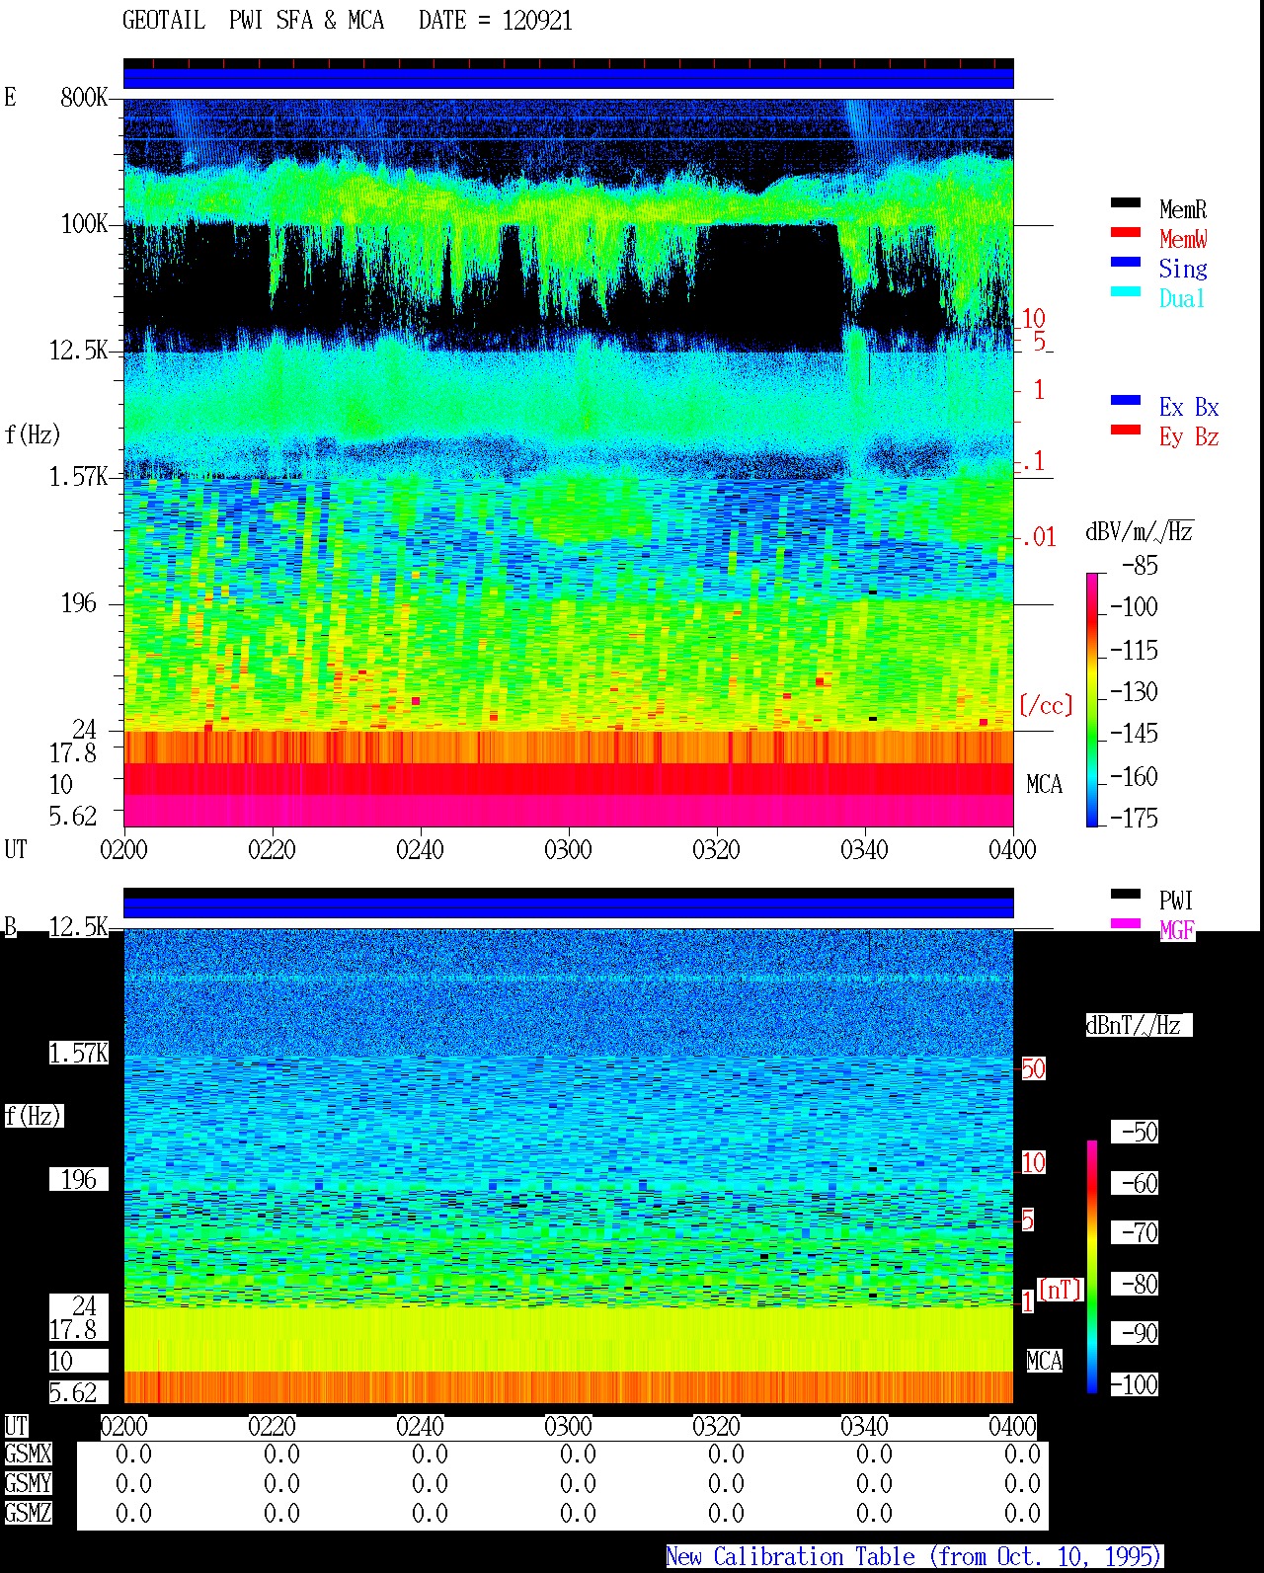Click the black MemR legend swatch
The height and width of the screenshot is (1573, 1264).
1126,202
